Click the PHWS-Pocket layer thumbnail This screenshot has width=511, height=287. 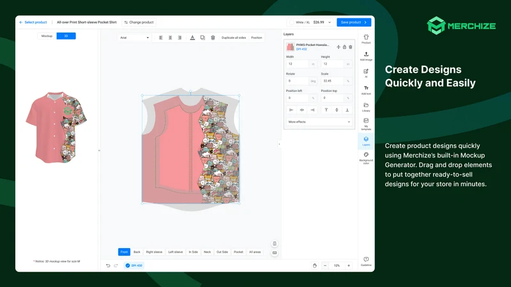[290, 47]
